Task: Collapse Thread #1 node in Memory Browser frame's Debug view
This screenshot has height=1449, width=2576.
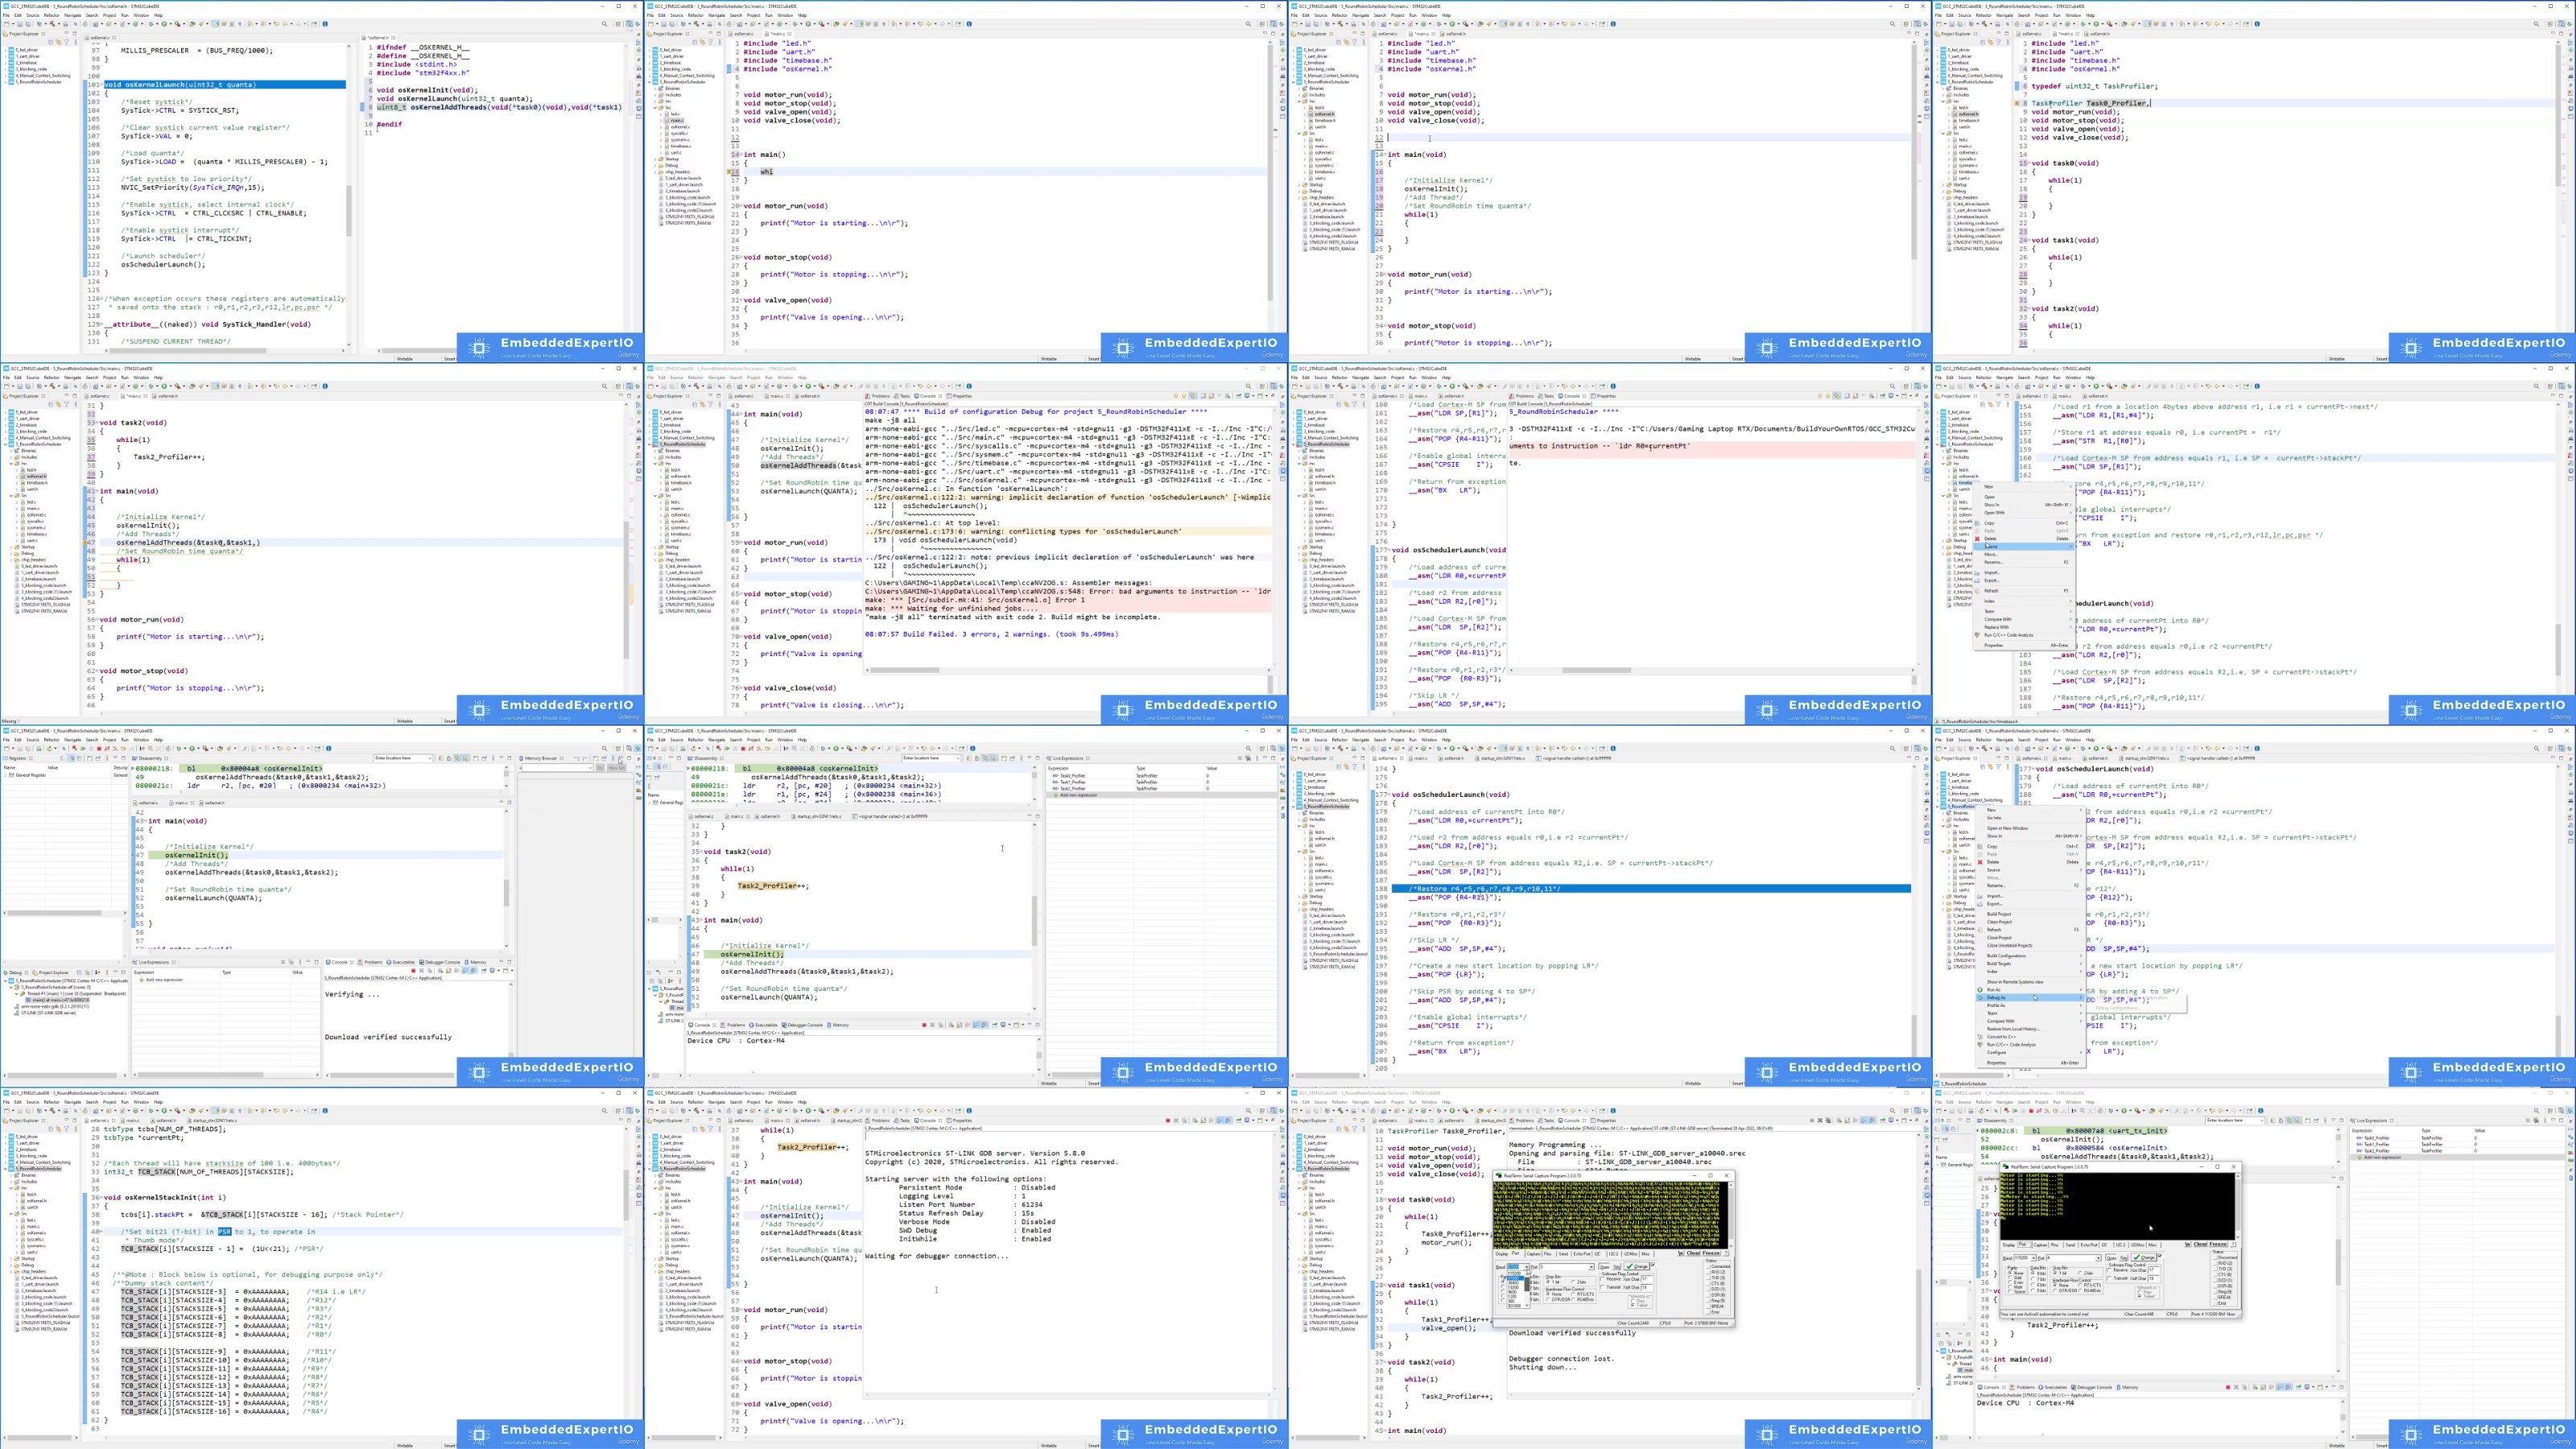Action: click(x=17, y=994)
